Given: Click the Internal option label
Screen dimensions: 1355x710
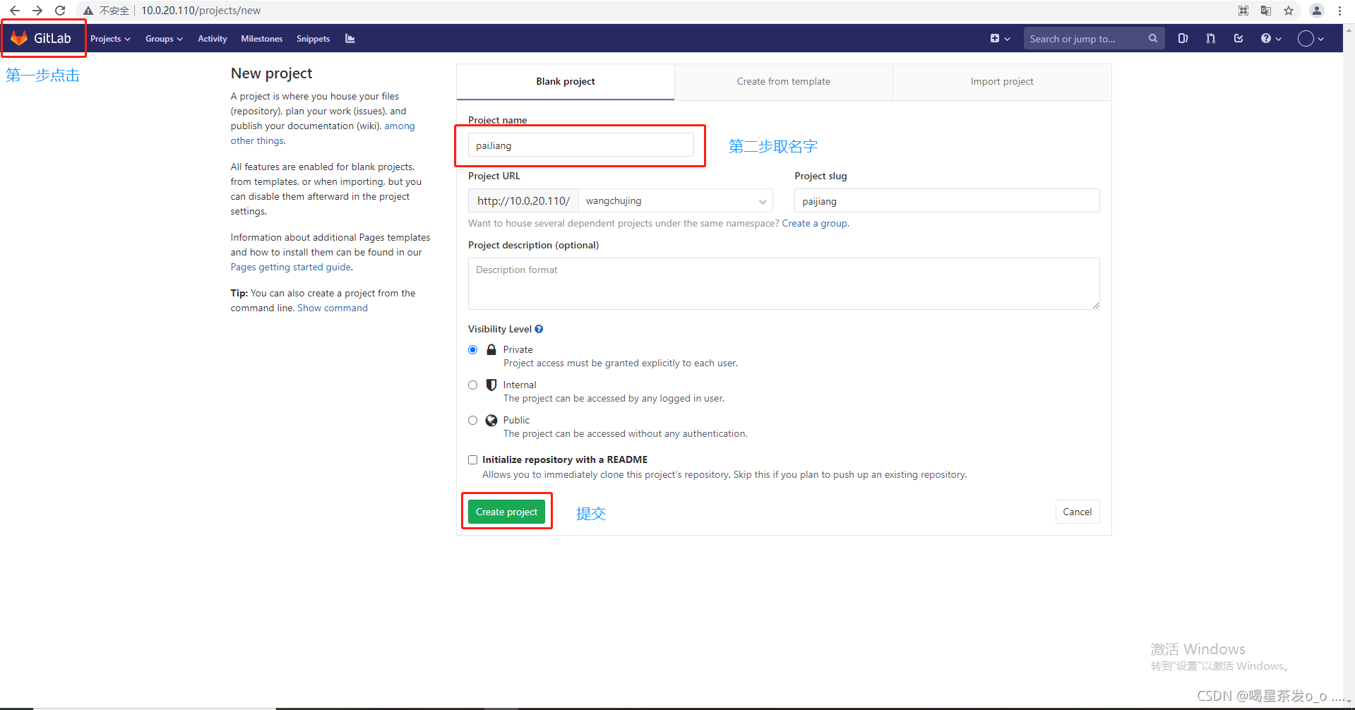Looking at the screenshot, I should pos(520,385).
